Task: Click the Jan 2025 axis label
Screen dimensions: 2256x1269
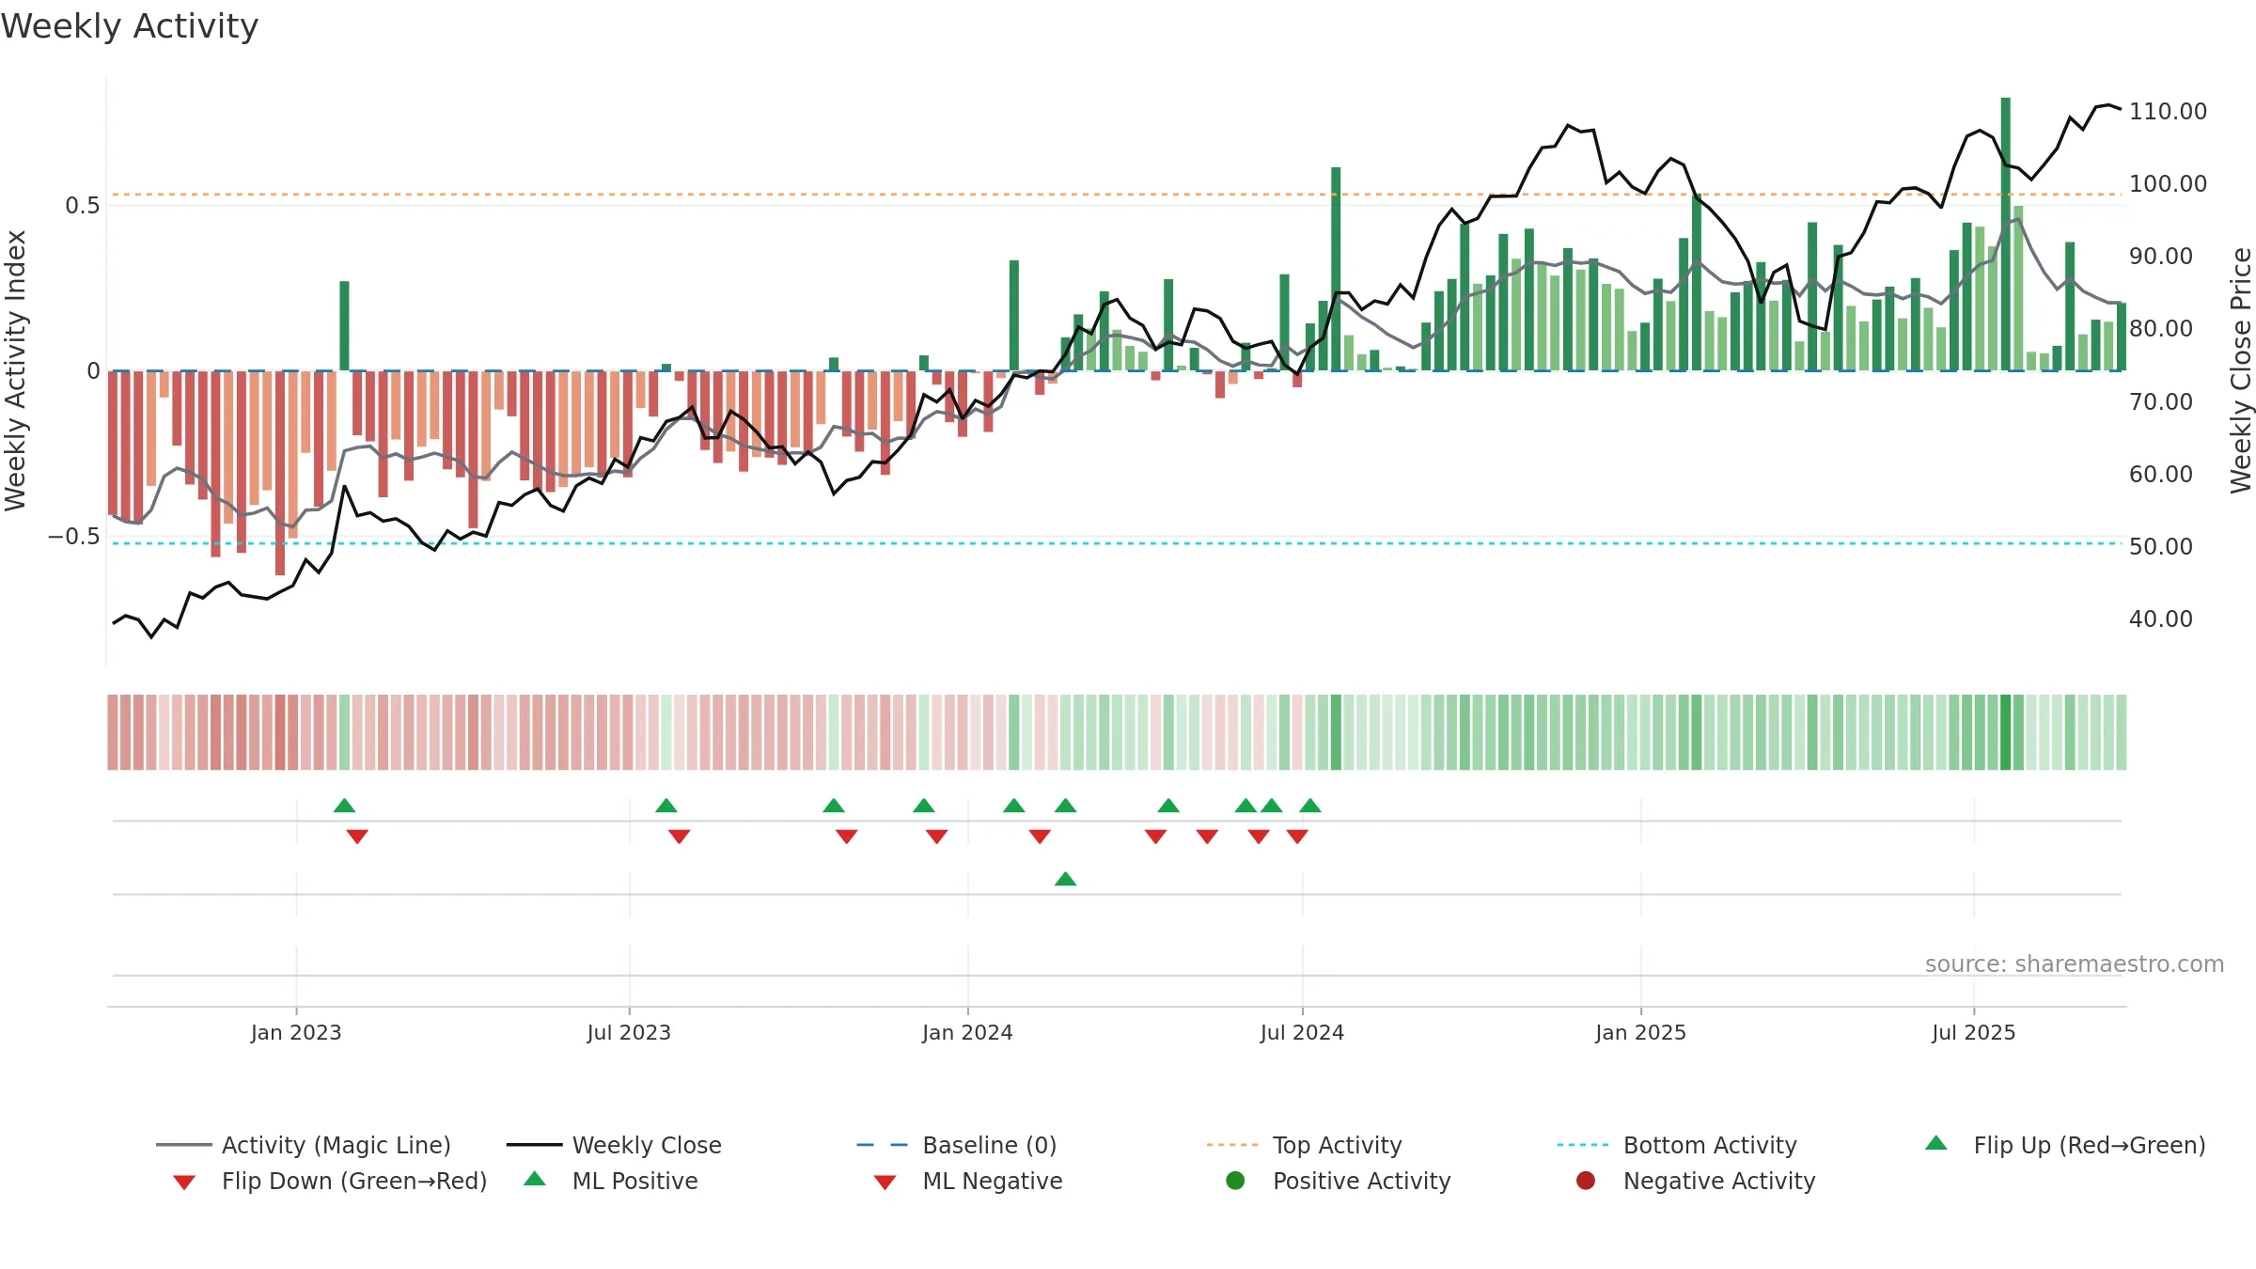Action: point(1640,1032)
